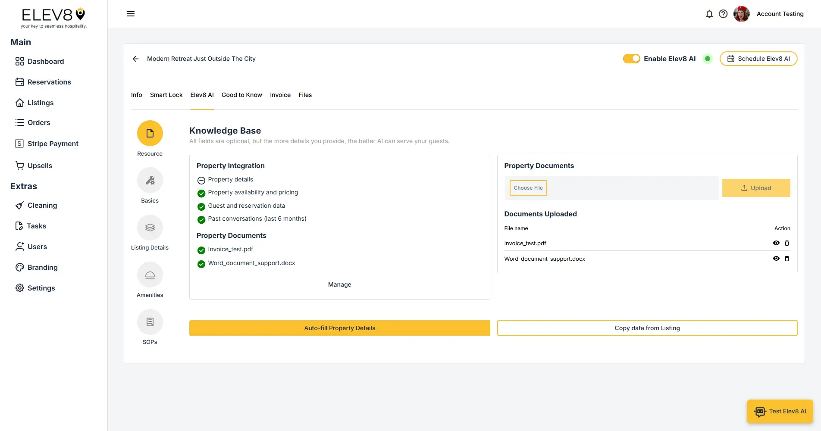Click the Choose File field
821x431 pixels.
point(528,188)
